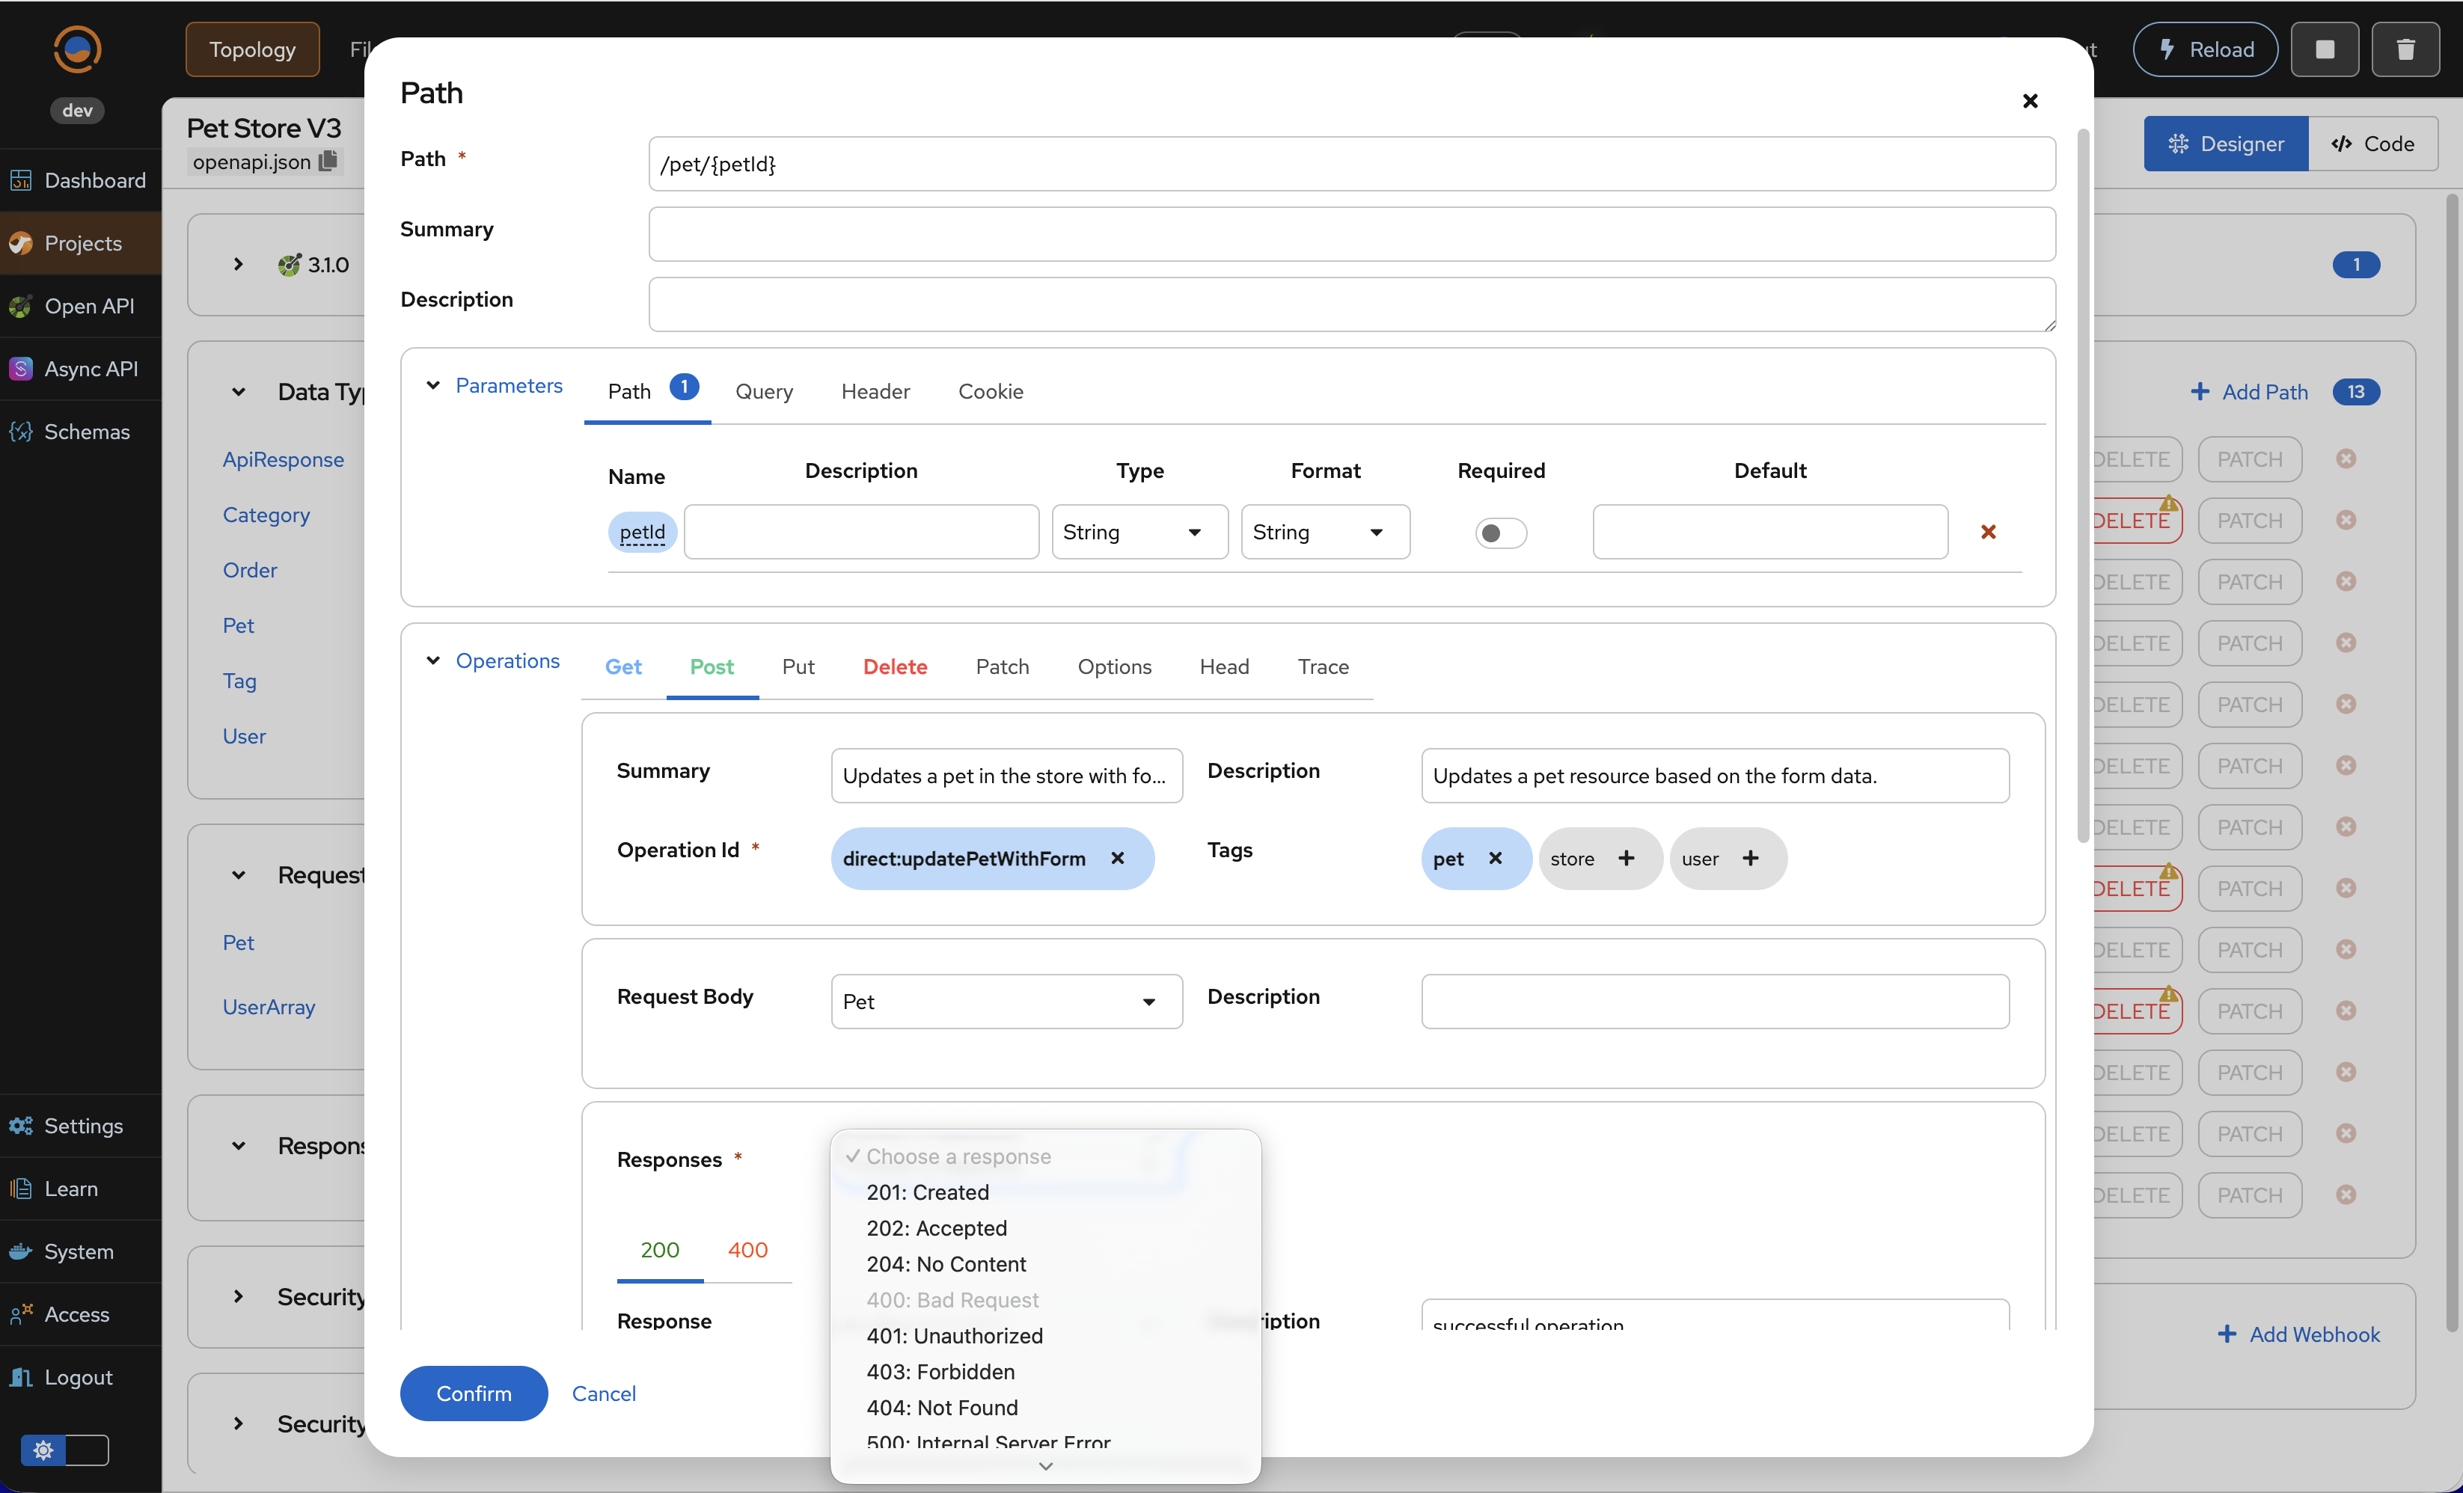Screen dimensions: 2463x1493
Task: Click the Confirm button
Action: click(474, 1393)
